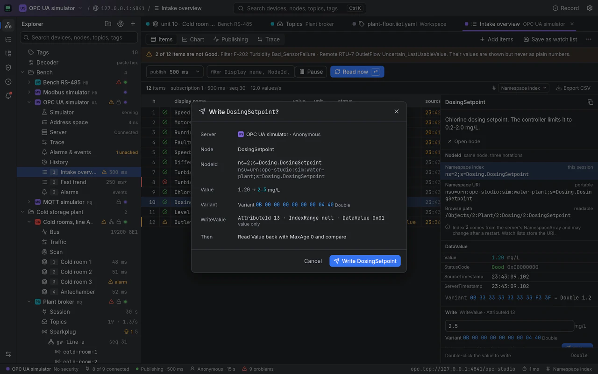Open the publish 500 ms interval dropdown
Screen dimensions: 598x374
[175, 72]
